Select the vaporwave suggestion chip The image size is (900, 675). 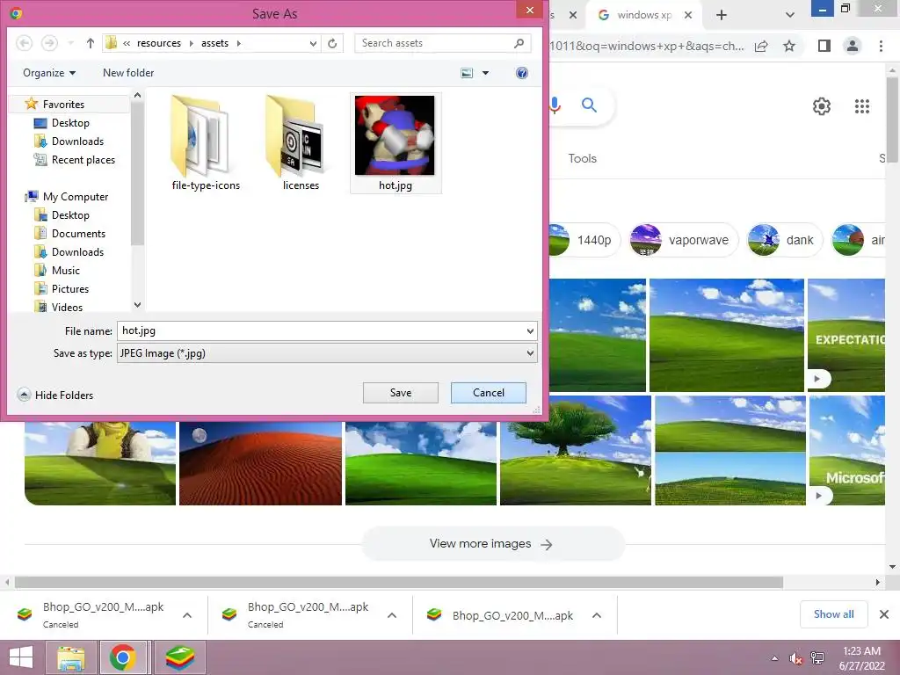684,240
